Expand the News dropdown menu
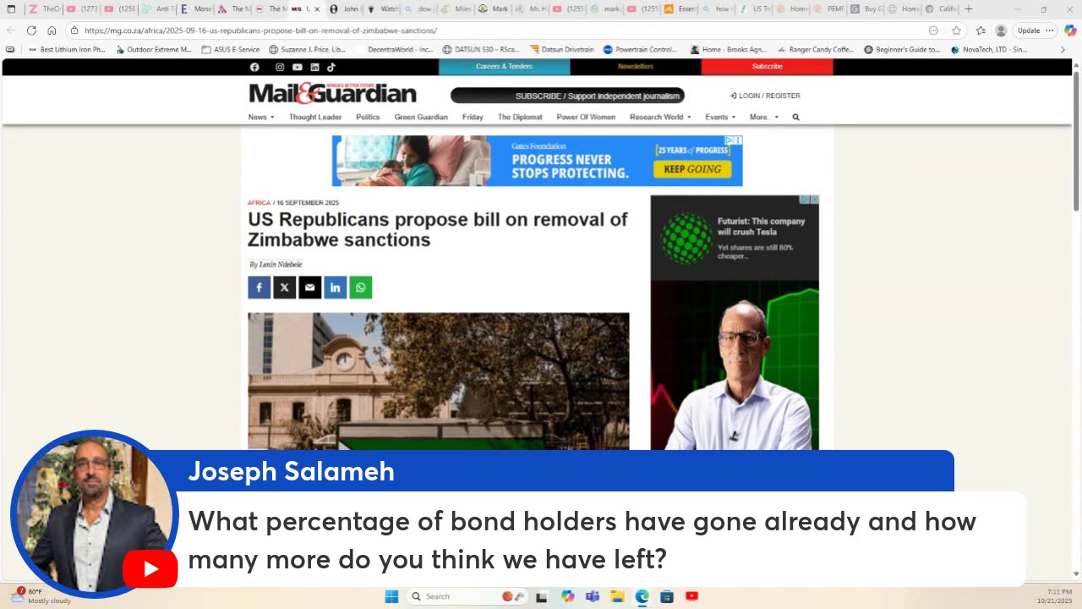1082x609 pixels. point(261,118)
